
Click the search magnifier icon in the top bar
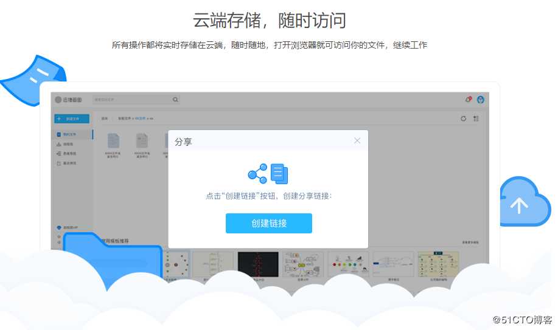coord(175,100)
